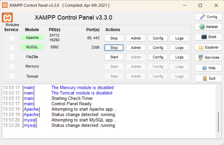Click the greyed-out Mercury Start button
This screenshot has width=224, height=145.
pos(114,67)
